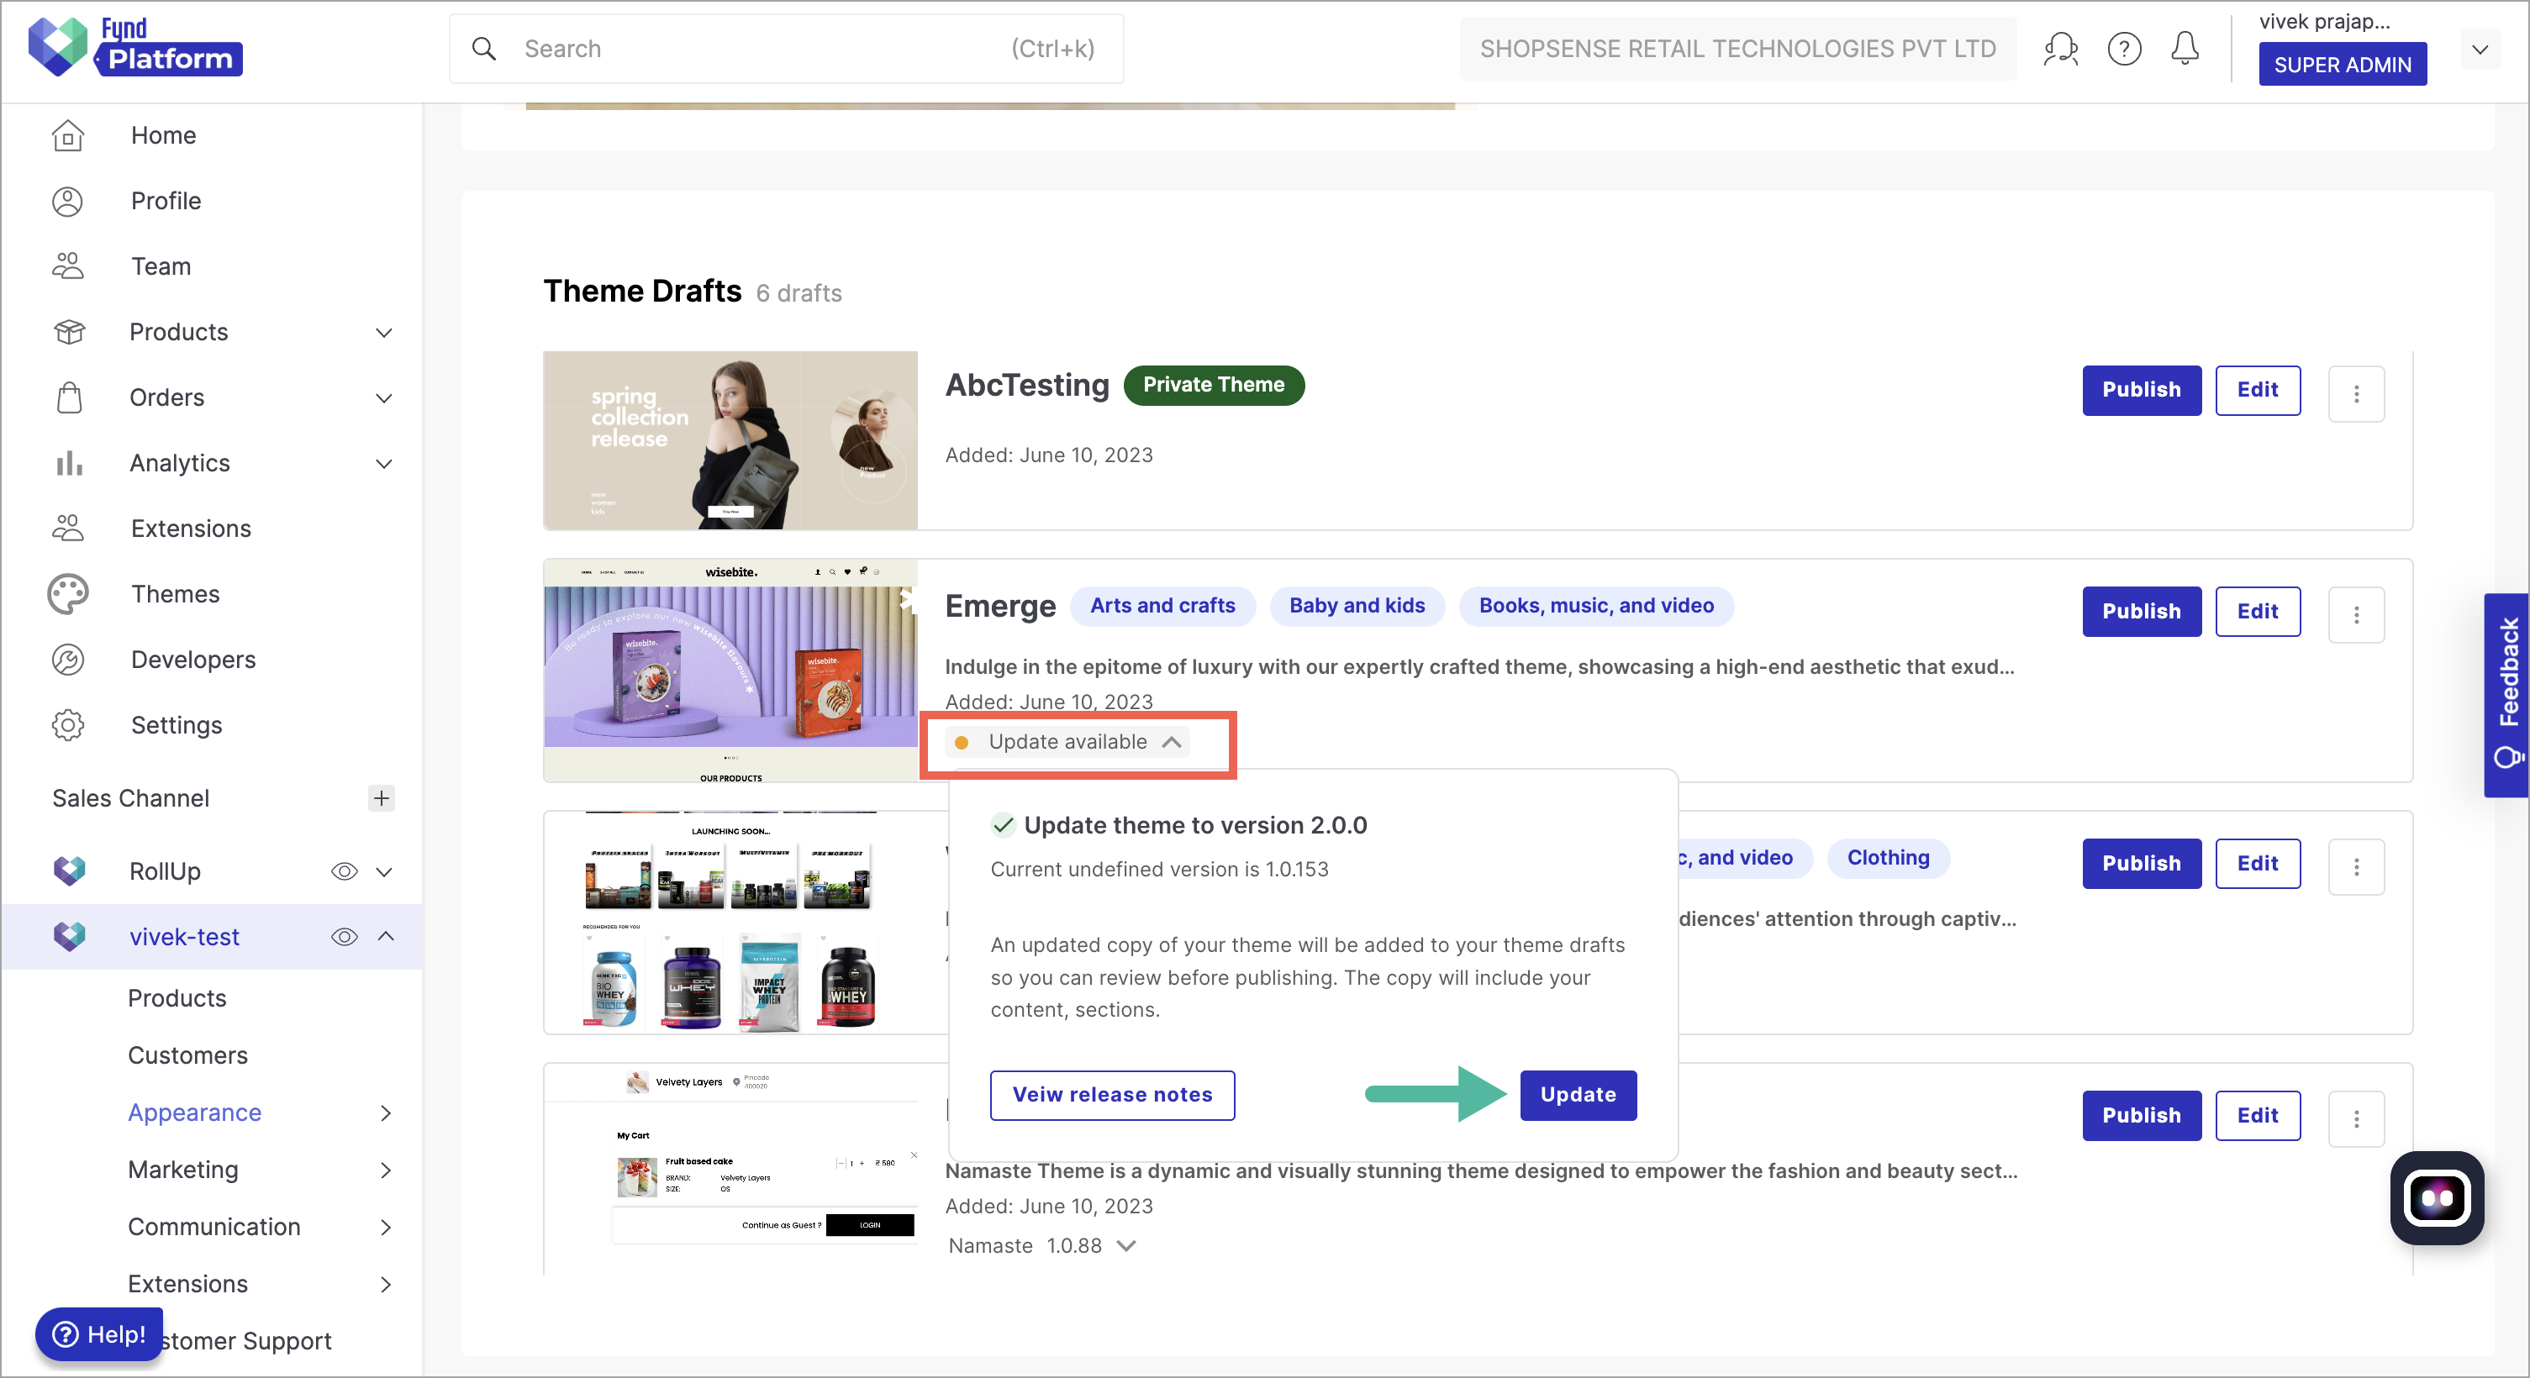
Task: Open Emerge theme more options menu
Action: 2356,614
